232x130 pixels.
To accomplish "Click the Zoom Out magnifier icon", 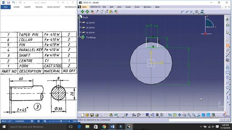I will tap(194, 115).
